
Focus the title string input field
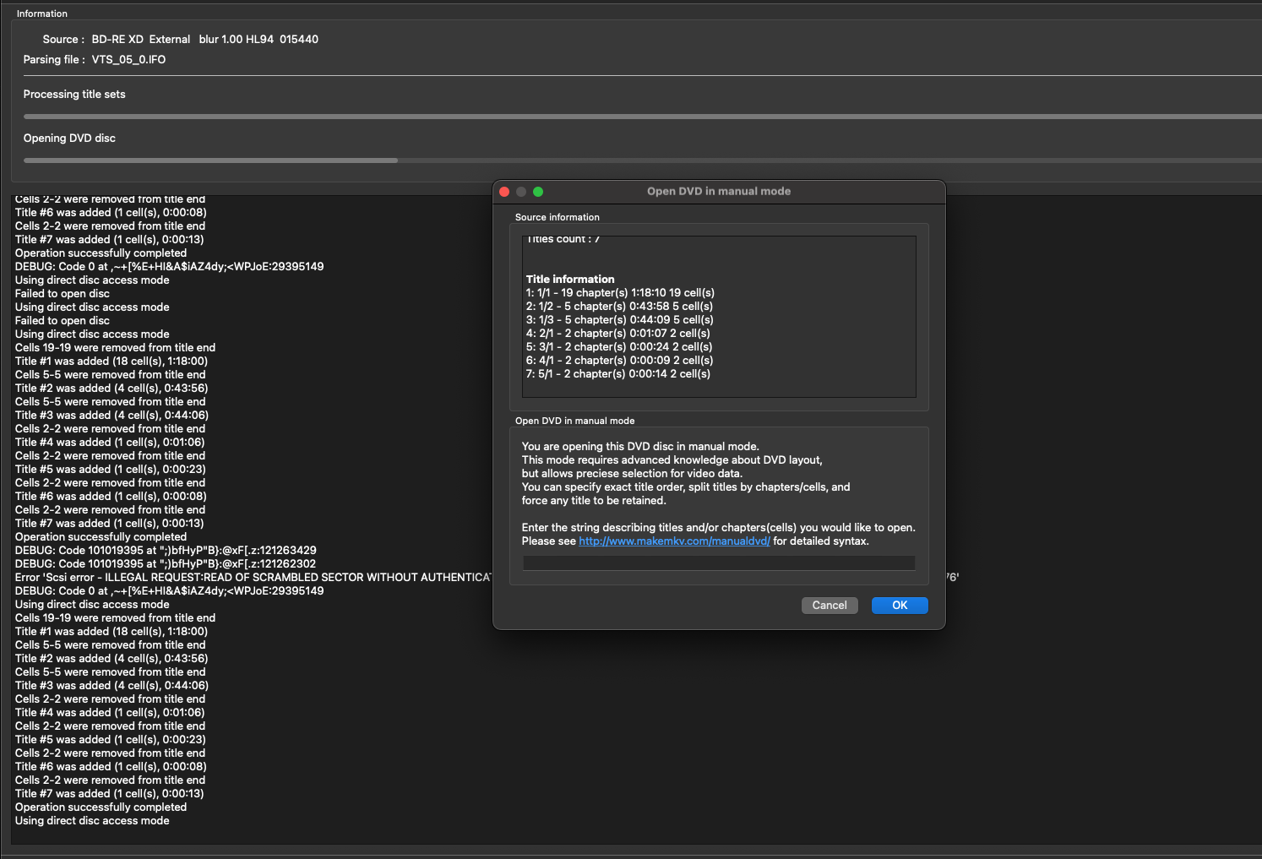tap(718, 563)
